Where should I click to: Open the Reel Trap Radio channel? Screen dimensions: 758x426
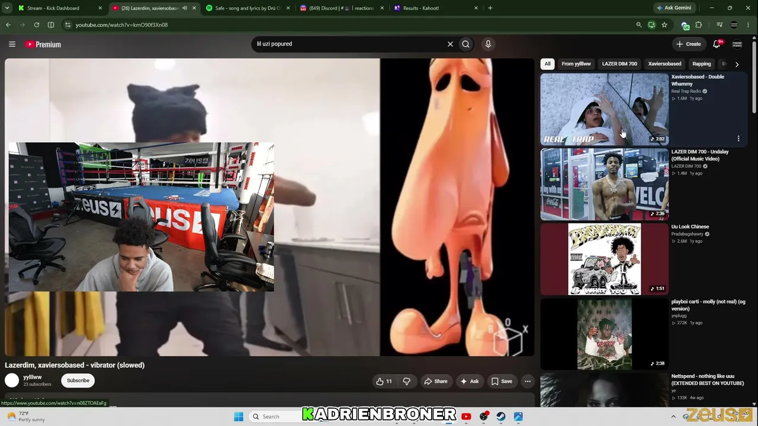(x=686, y=91)
